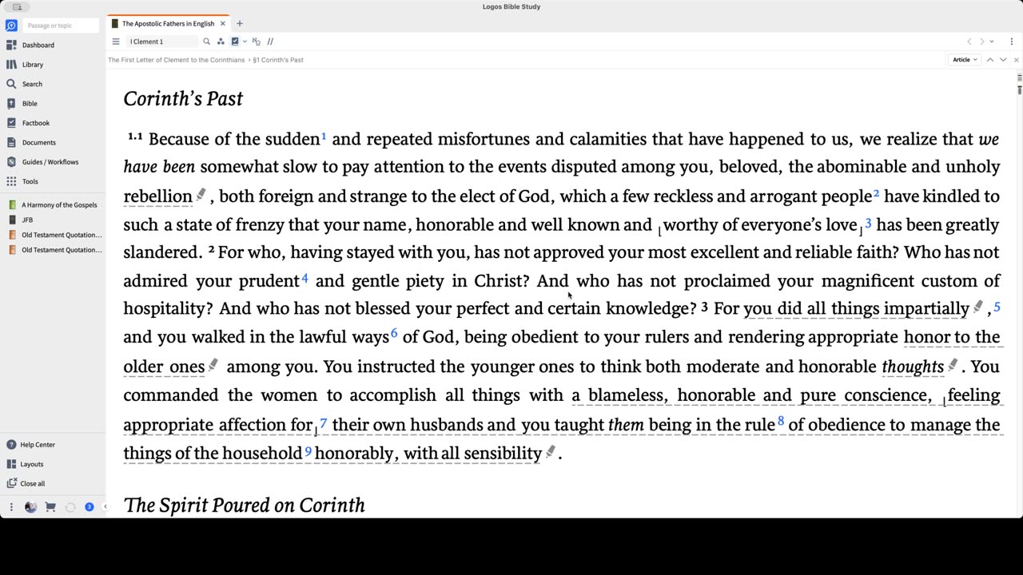Jump to previous article
Screen dimensions: 1023x575
[x=990, y=60]
